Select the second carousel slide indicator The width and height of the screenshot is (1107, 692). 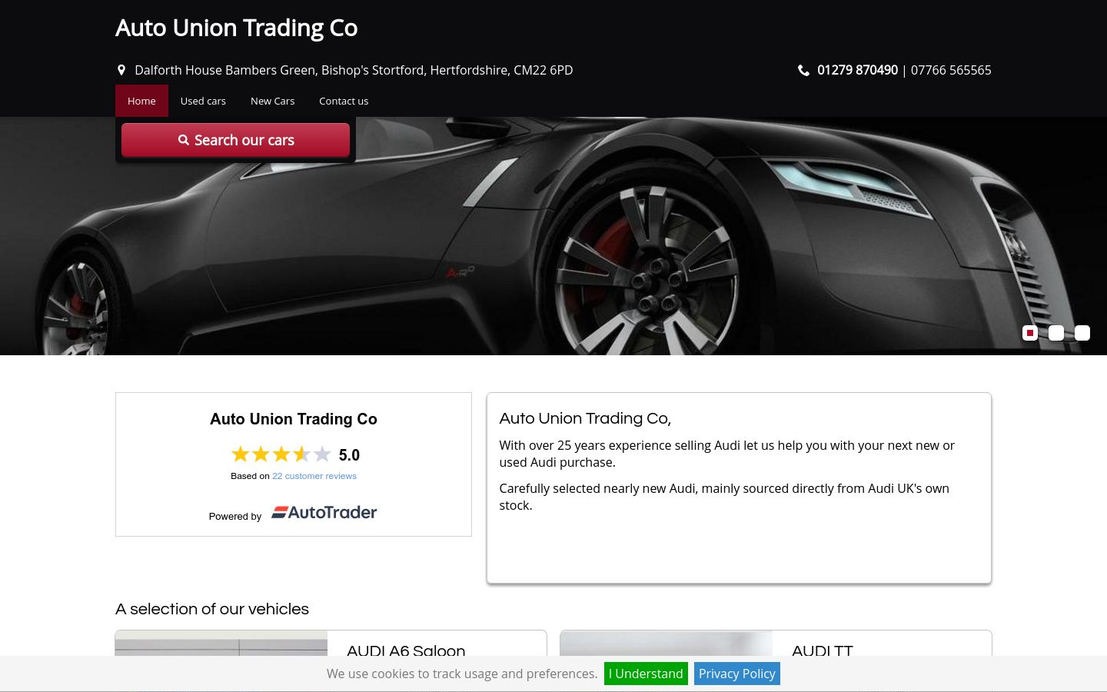pos(1056,333)
